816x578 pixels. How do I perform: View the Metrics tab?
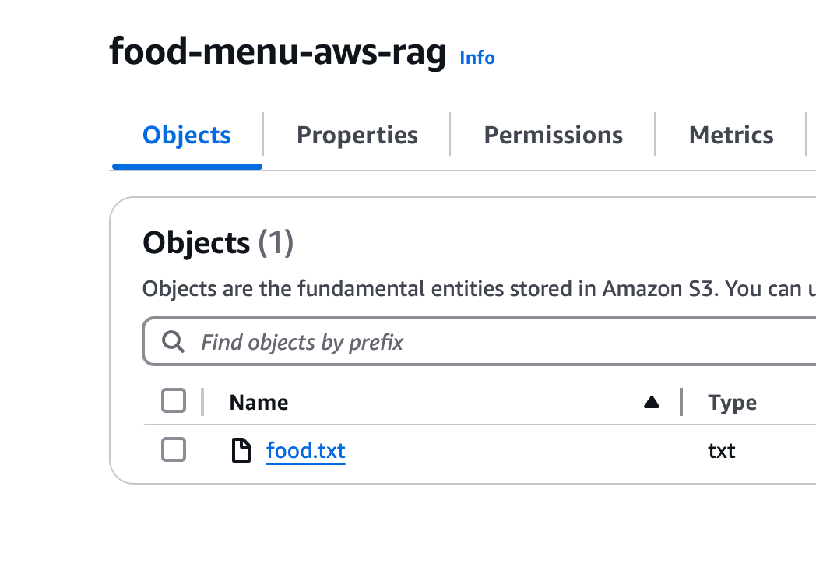731,136
